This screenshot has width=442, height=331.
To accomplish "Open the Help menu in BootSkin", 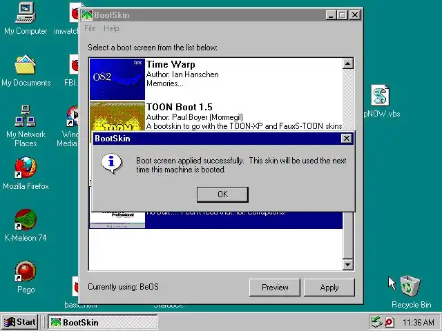I will (111, 28).
